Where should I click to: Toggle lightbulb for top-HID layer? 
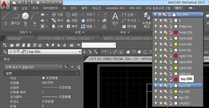[x=155, y=91]
